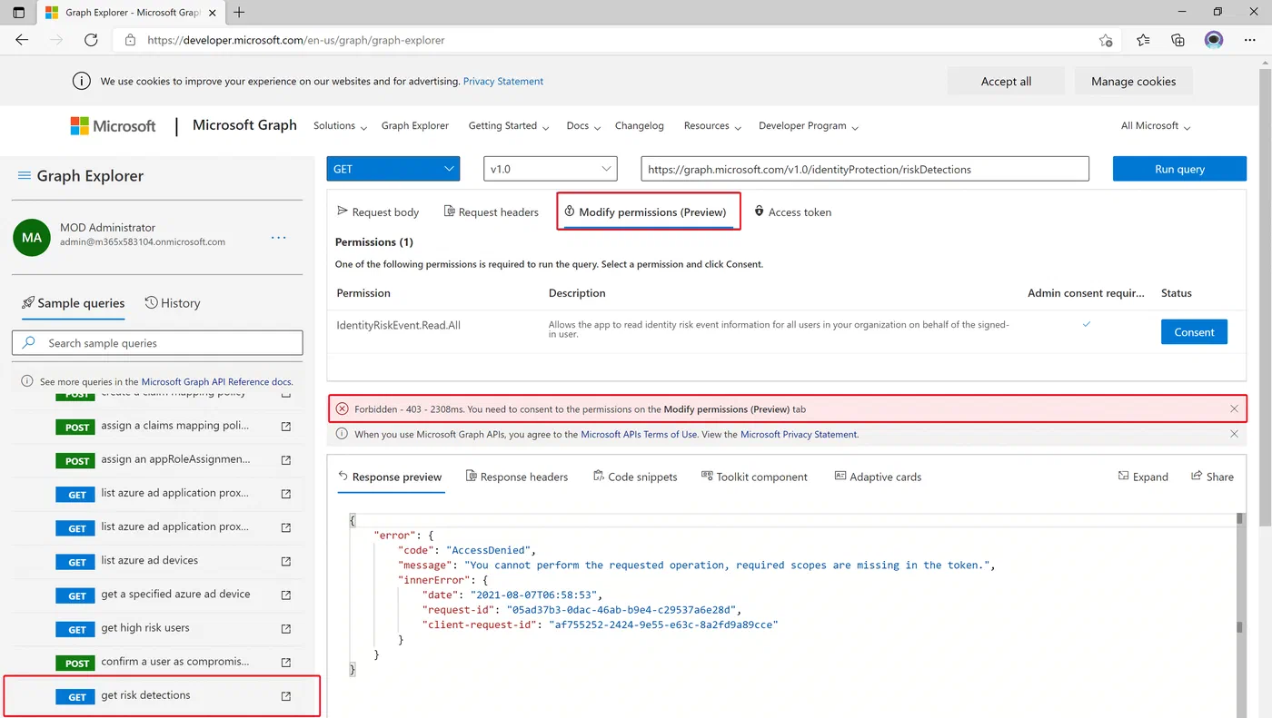This screenshot has height=718, width=1272.
Task: Click the browser Back arrow
Action: [x=22, y=40]
